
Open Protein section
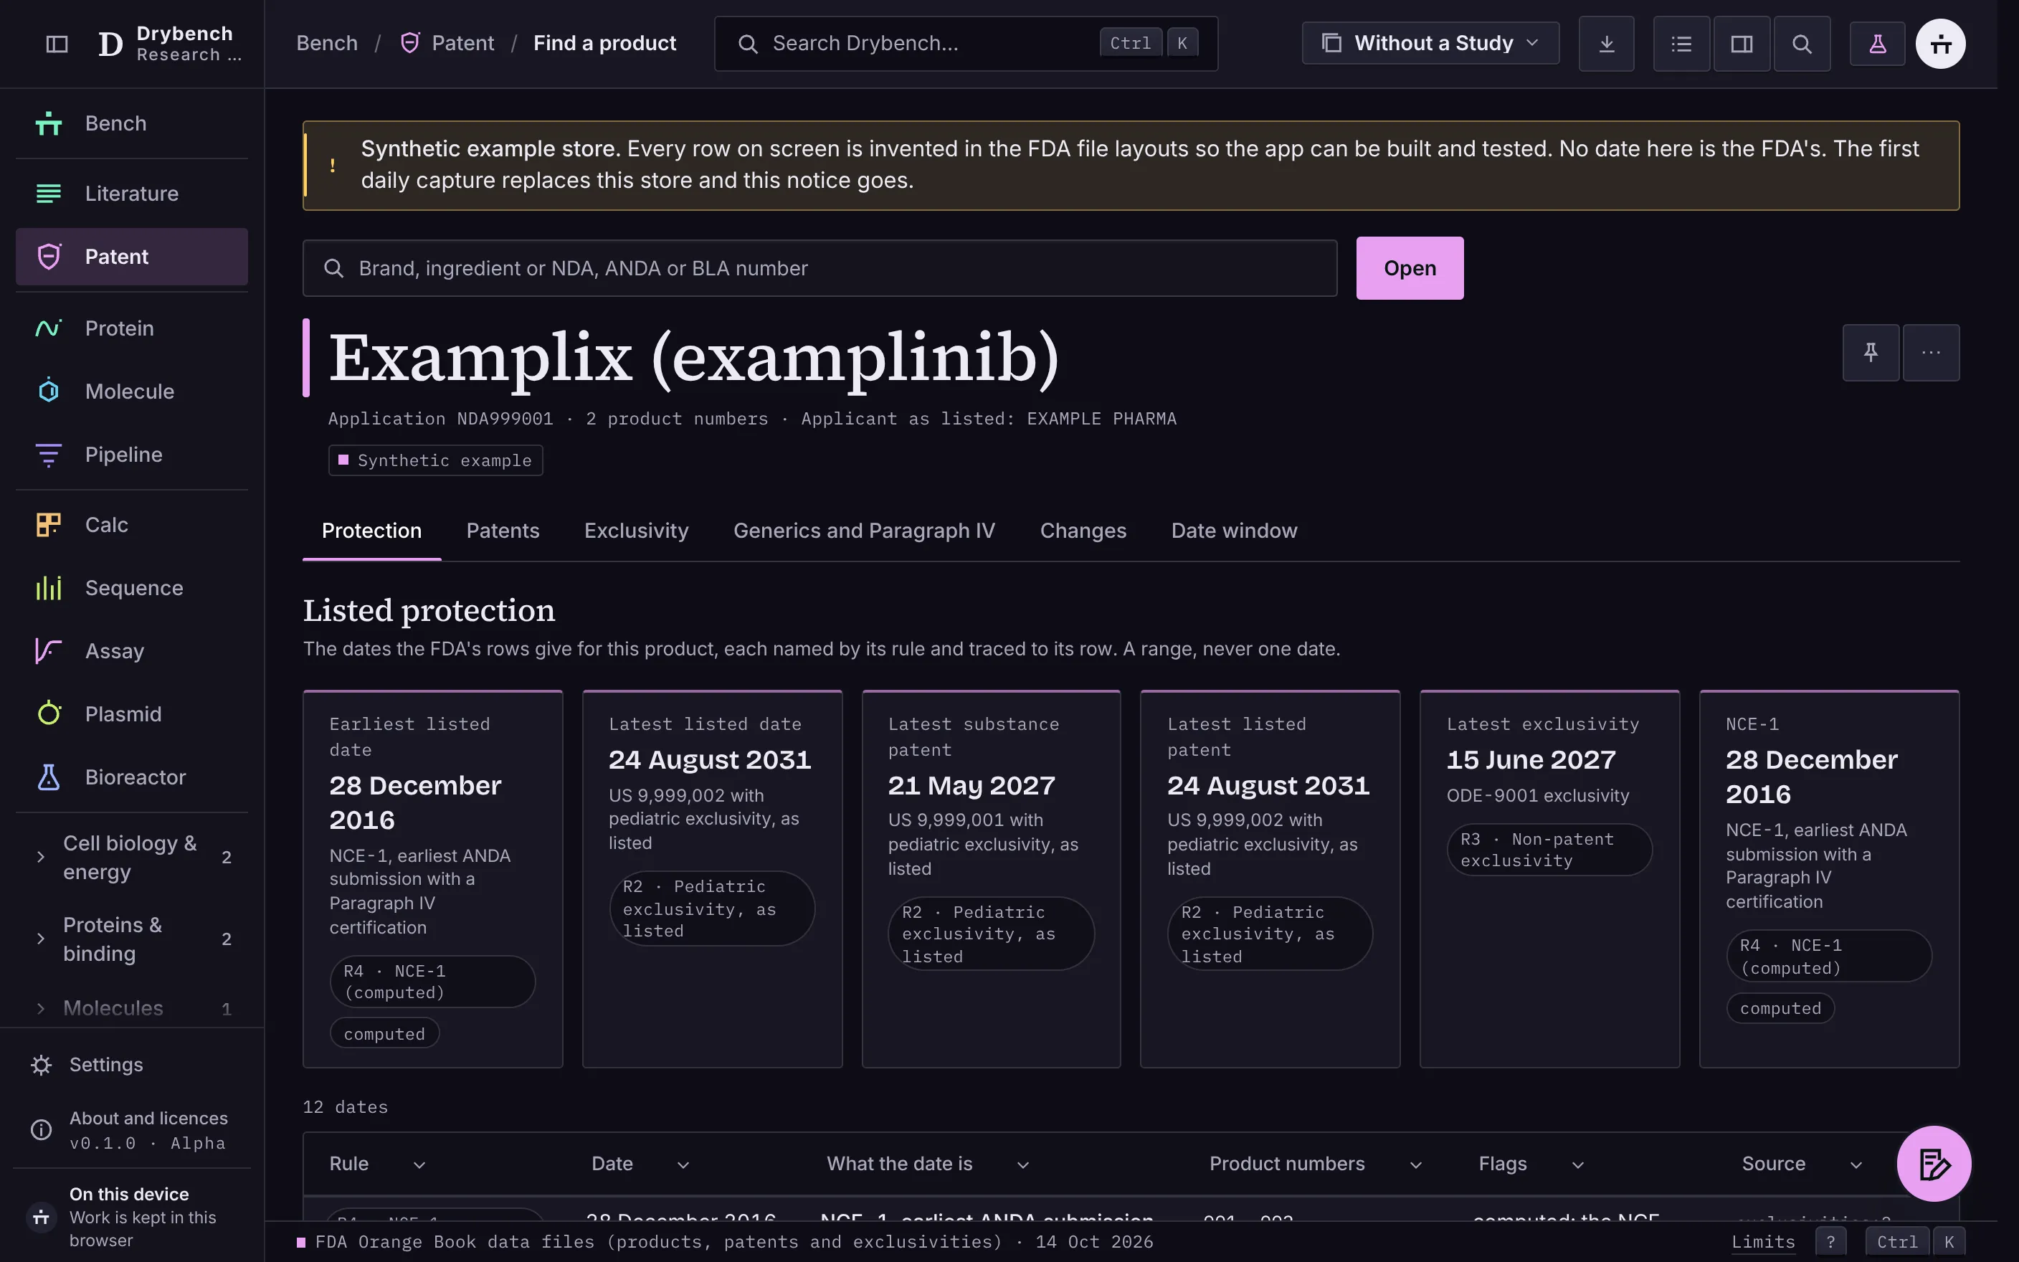point(132,328)
